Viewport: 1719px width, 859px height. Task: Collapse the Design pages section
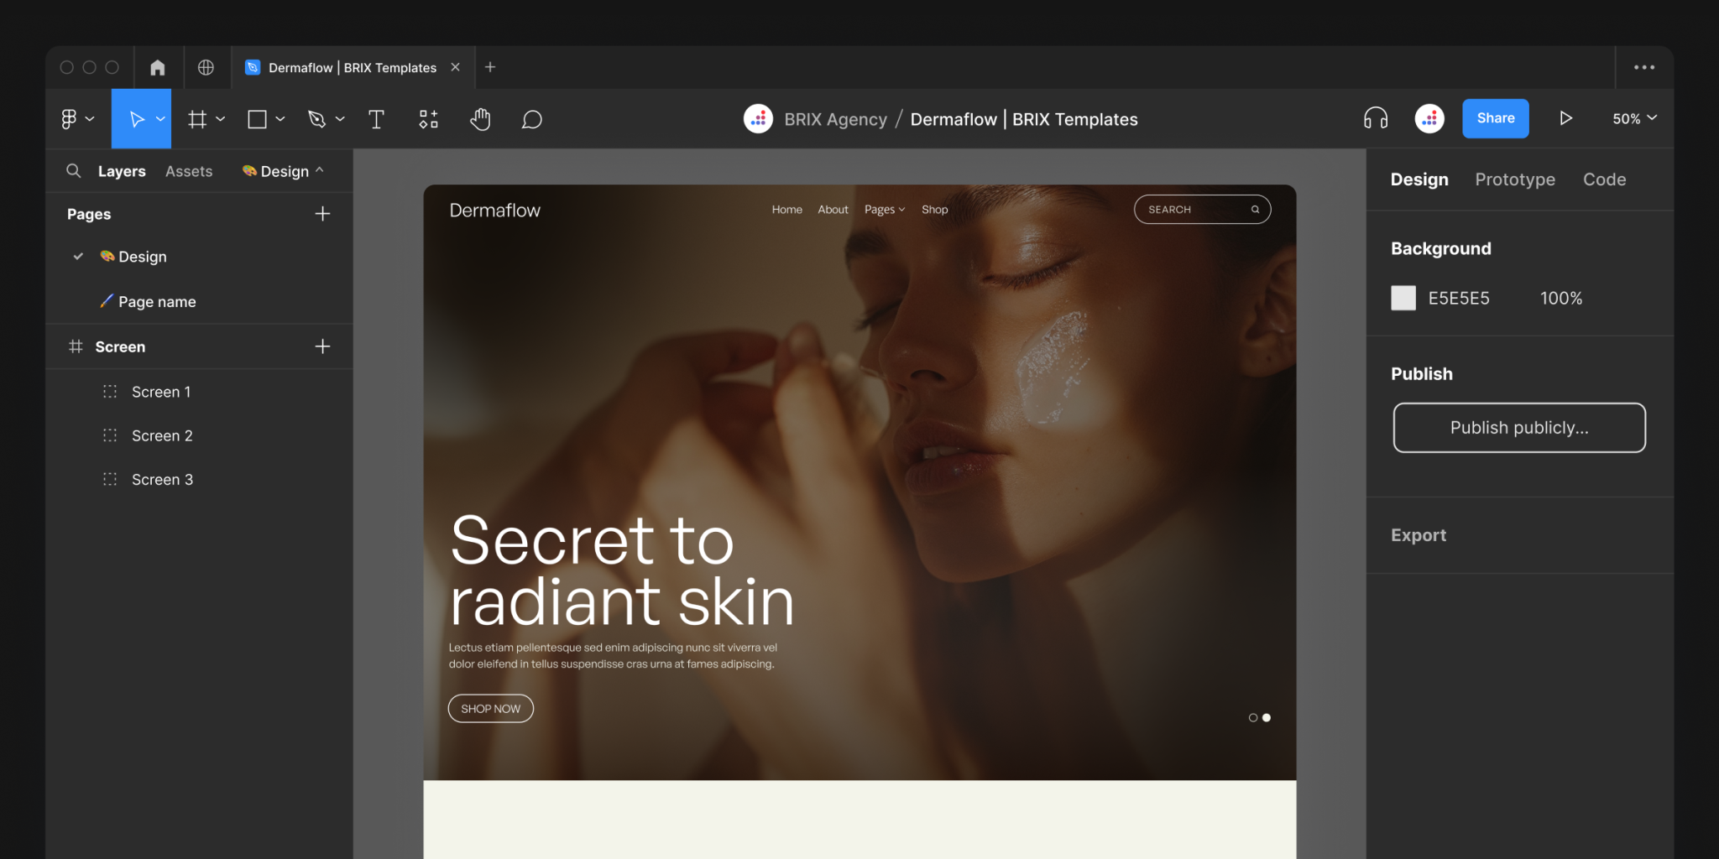(320, 170)
